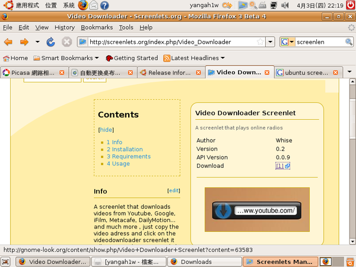Open the address bar URL history dropdown
356x267 pixels.
point(270,42)
